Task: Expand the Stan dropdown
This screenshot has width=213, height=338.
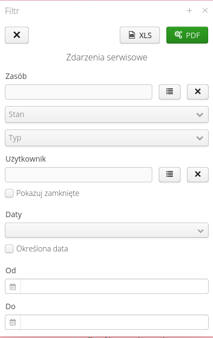Action: (x=107, y=114)
